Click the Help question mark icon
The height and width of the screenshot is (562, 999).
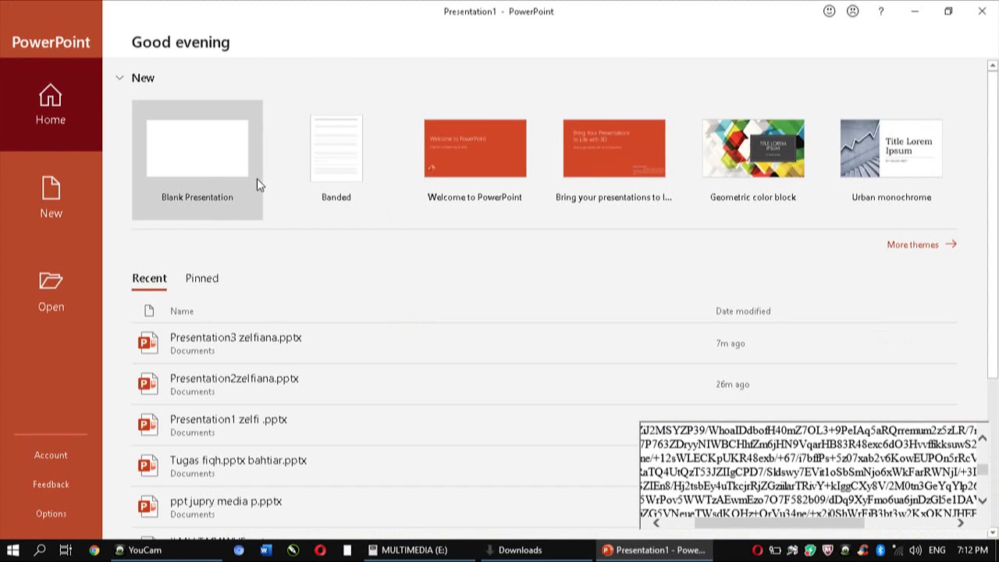[881, 11]
